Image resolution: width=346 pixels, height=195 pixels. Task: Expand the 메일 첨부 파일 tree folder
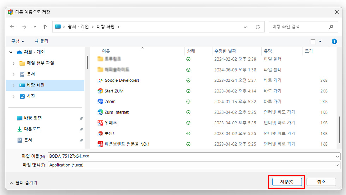coord(13,63)
